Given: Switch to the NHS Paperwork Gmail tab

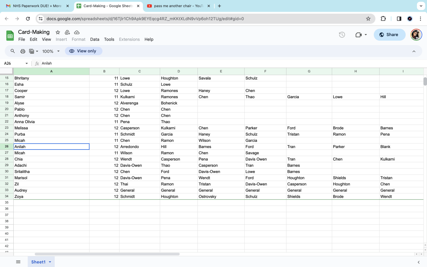Looking at the screenshot, I should [x=37, y=6].
